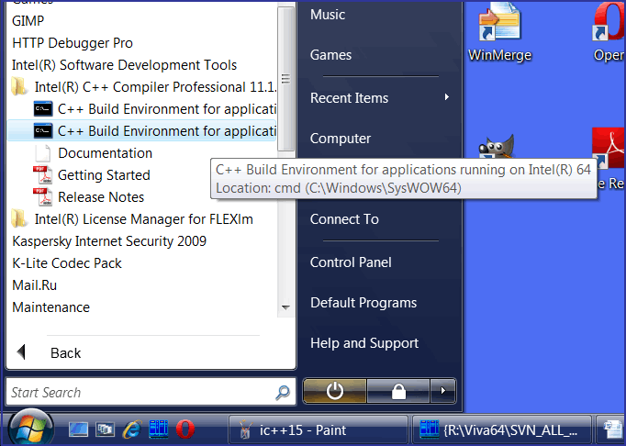
Task: Launch Internet Explorer from Quick Launch
Action: click(x=131, y=429)
